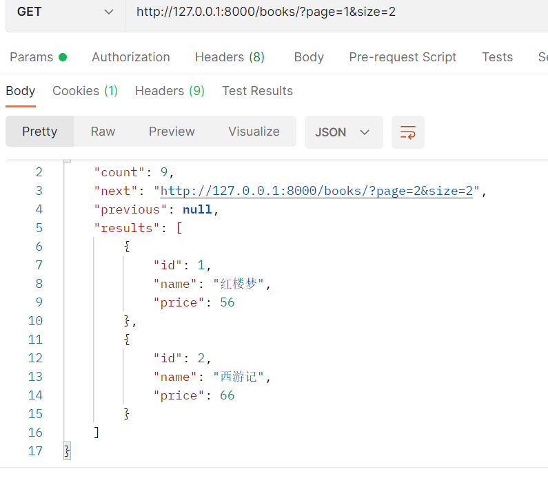
Task: Switch to the Tests tab
Action: point(498,57)
